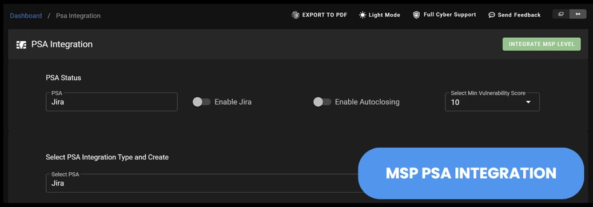Click the MSP PSA Integration blue banner
593x207 pixels.
click(471, 173)
